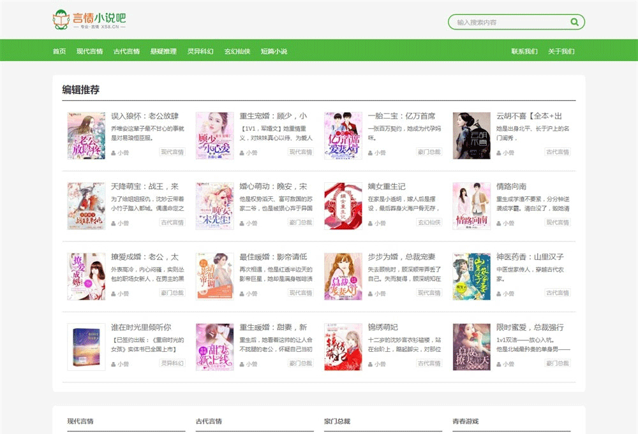Click author icon on 锦绣萌妃 card
The height and width of the screenshot is (434, 638).
[x=370, y=365]
